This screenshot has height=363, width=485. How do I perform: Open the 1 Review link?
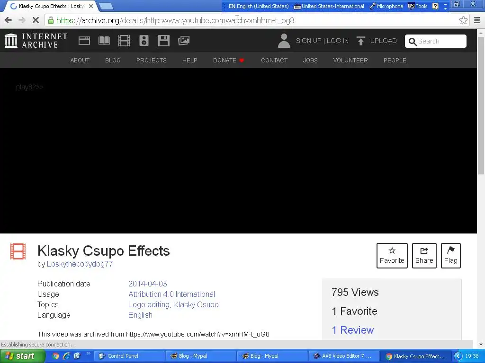352,330
